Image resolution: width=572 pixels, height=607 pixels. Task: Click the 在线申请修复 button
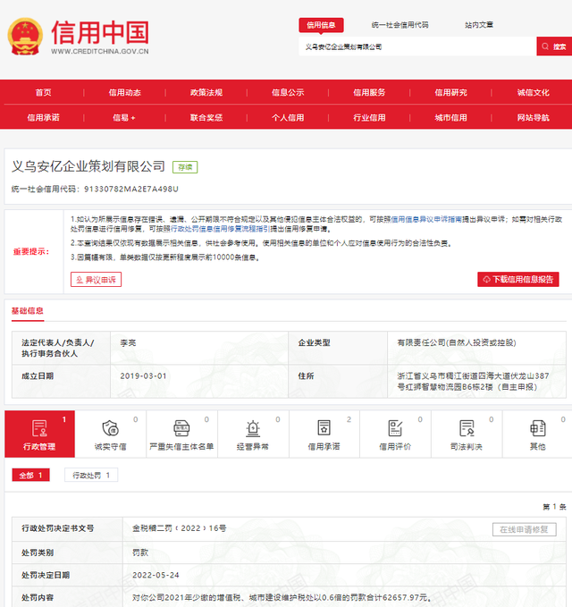click(524, 529)
